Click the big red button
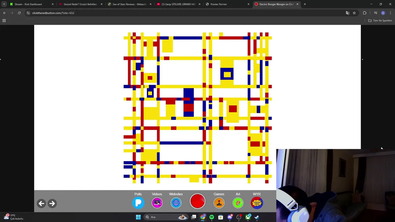395x222 pixels. coord(197,201)
